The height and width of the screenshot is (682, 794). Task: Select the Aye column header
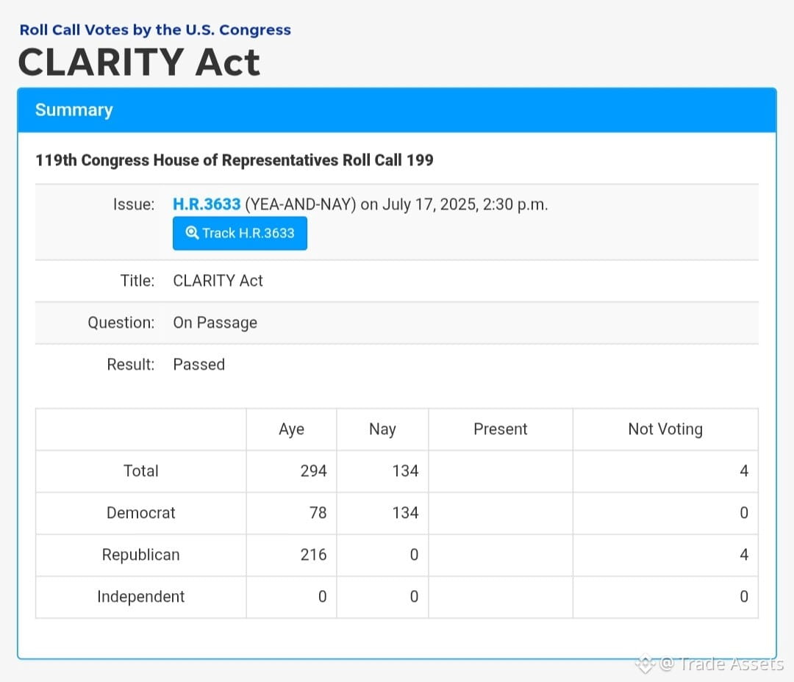(292, 429)
